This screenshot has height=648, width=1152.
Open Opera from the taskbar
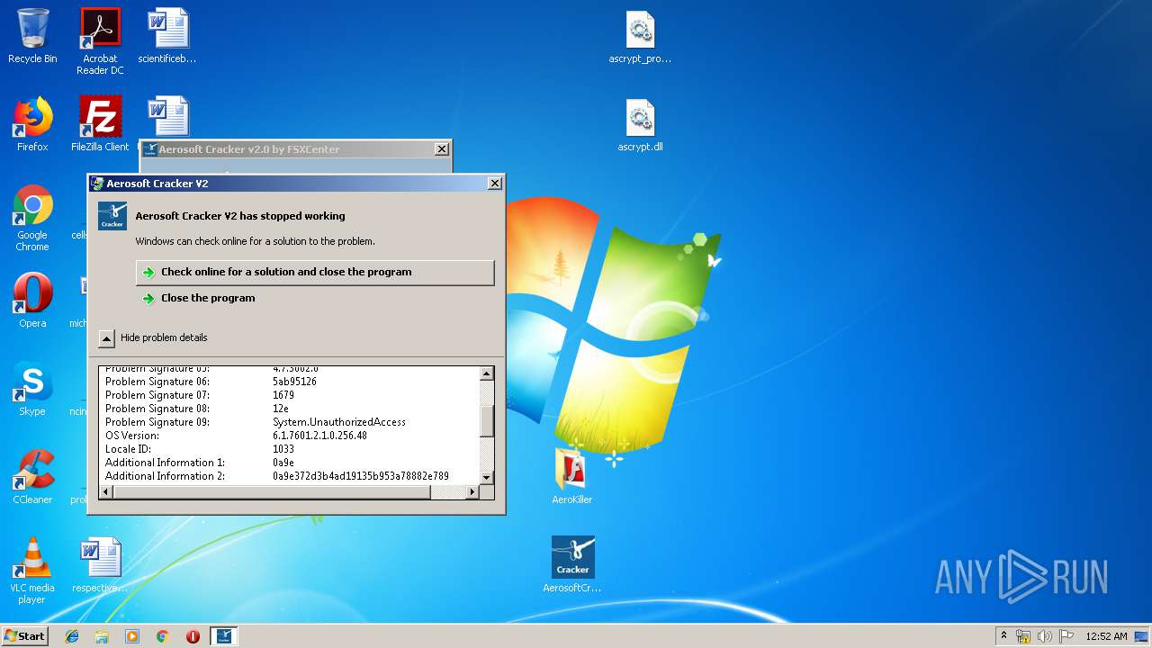pyautogui.click(x=193, y=636)
